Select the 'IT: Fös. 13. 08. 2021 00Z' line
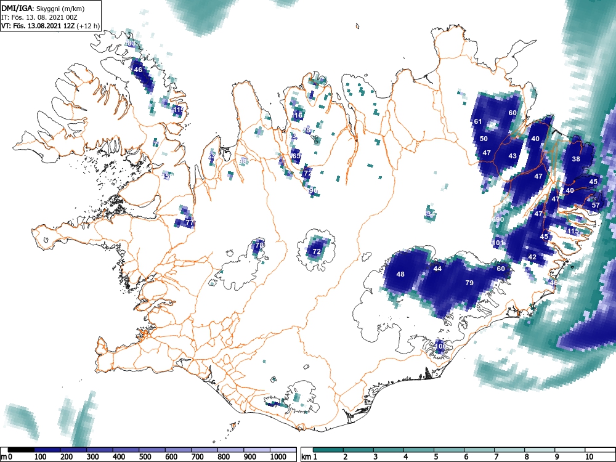The width and height of the screenshot is (616, 462). click(x=38, y=17)
